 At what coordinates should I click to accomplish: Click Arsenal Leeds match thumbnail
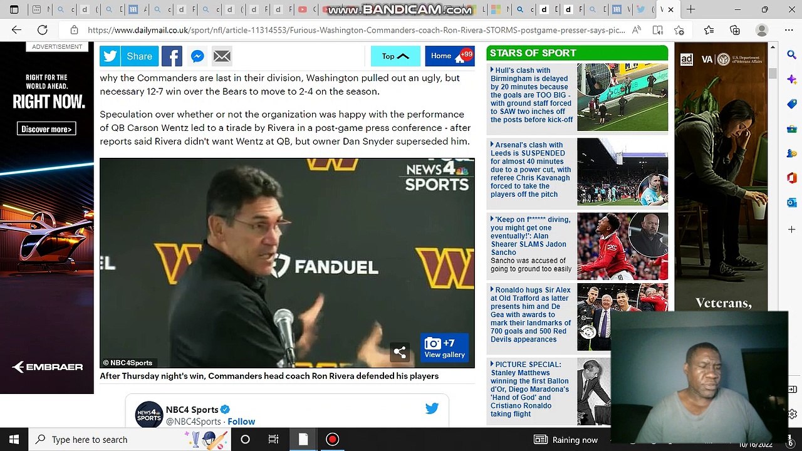coord(622,172)
